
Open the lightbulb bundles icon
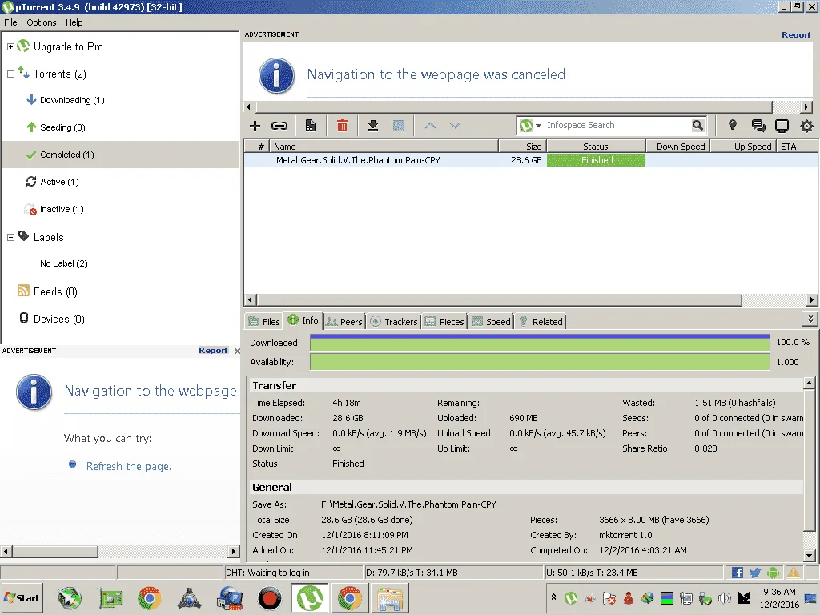coord(733,125)
